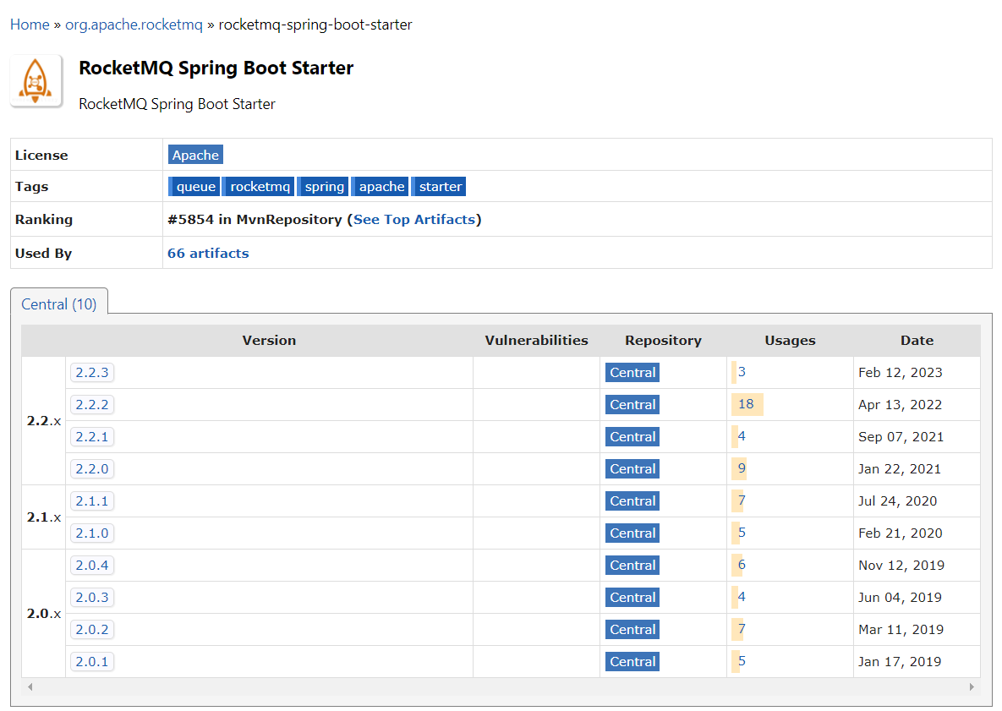Open the 66 artifacts link

click(208, 253)
